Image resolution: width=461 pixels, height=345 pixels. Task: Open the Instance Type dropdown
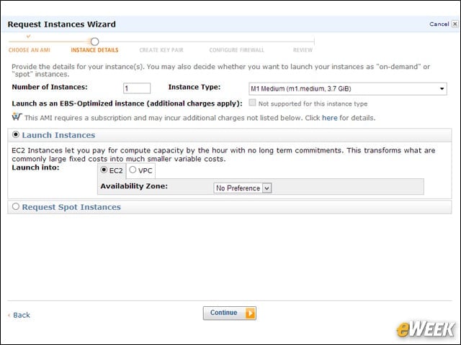point(347,89)
